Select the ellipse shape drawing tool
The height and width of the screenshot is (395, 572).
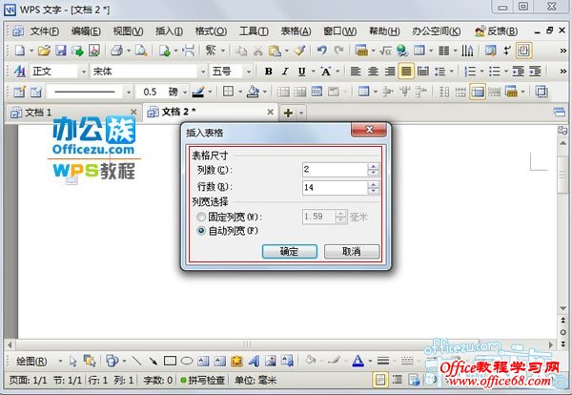coord(186,361)
